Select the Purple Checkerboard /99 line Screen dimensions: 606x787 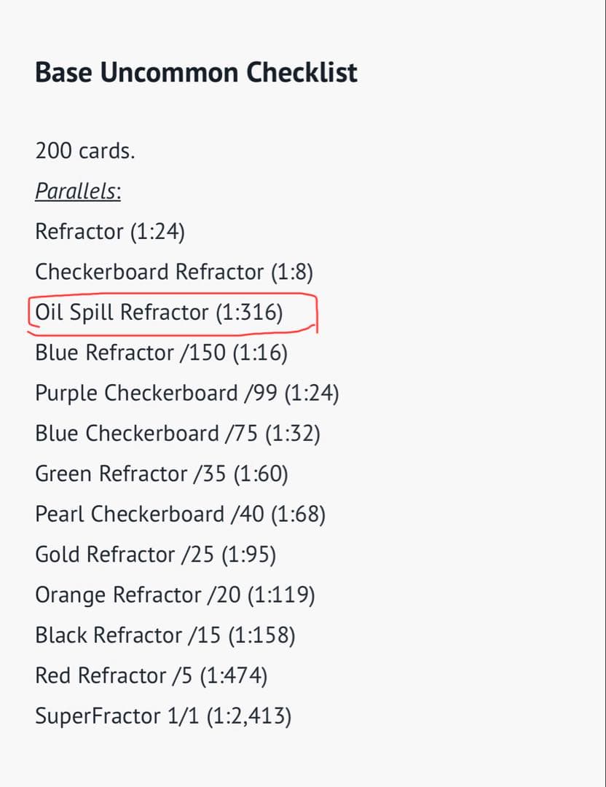coord(187,393)
